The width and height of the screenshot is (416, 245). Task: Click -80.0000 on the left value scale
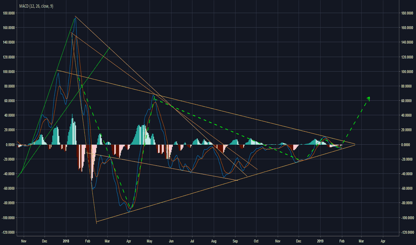click(9, 203)
